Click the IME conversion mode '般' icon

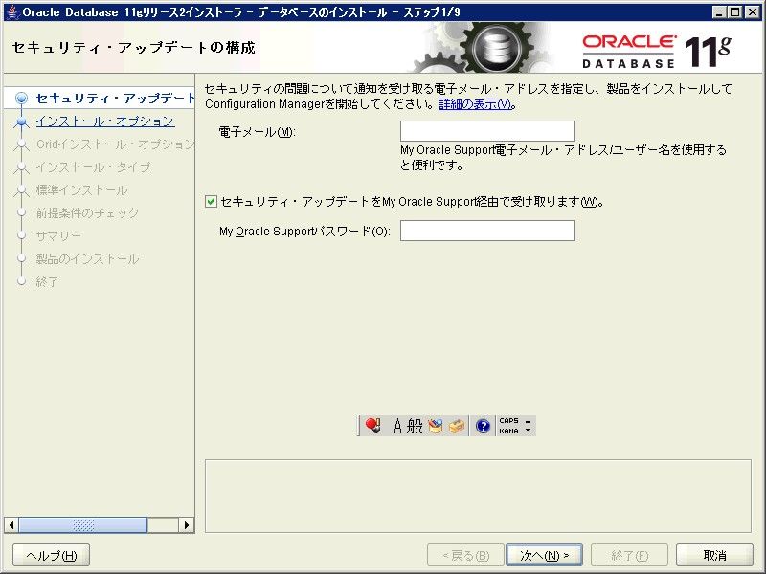pyautogui.click(x=415, y=427)
